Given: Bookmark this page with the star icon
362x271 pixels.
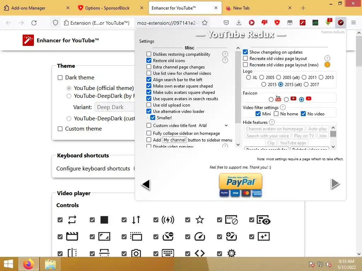Looking at the screenshot, I should coord(205,23).
